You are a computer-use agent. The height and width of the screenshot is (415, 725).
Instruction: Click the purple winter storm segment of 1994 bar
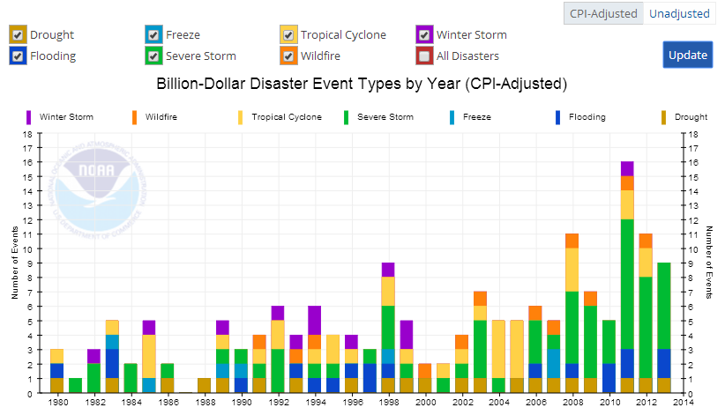(x=314, y=321)
